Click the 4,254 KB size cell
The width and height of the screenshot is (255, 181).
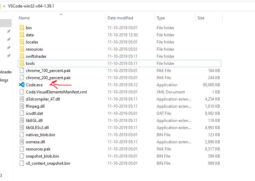212,99
